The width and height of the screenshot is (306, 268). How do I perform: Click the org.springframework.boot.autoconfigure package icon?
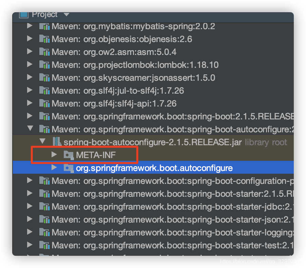coord(69,168)
